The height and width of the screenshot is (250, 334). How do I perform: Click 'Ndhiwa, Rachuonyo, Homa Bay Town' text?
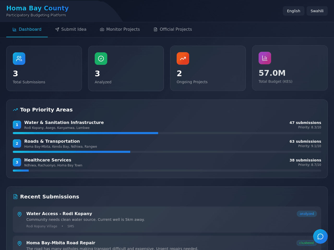[x=53, y=165]
